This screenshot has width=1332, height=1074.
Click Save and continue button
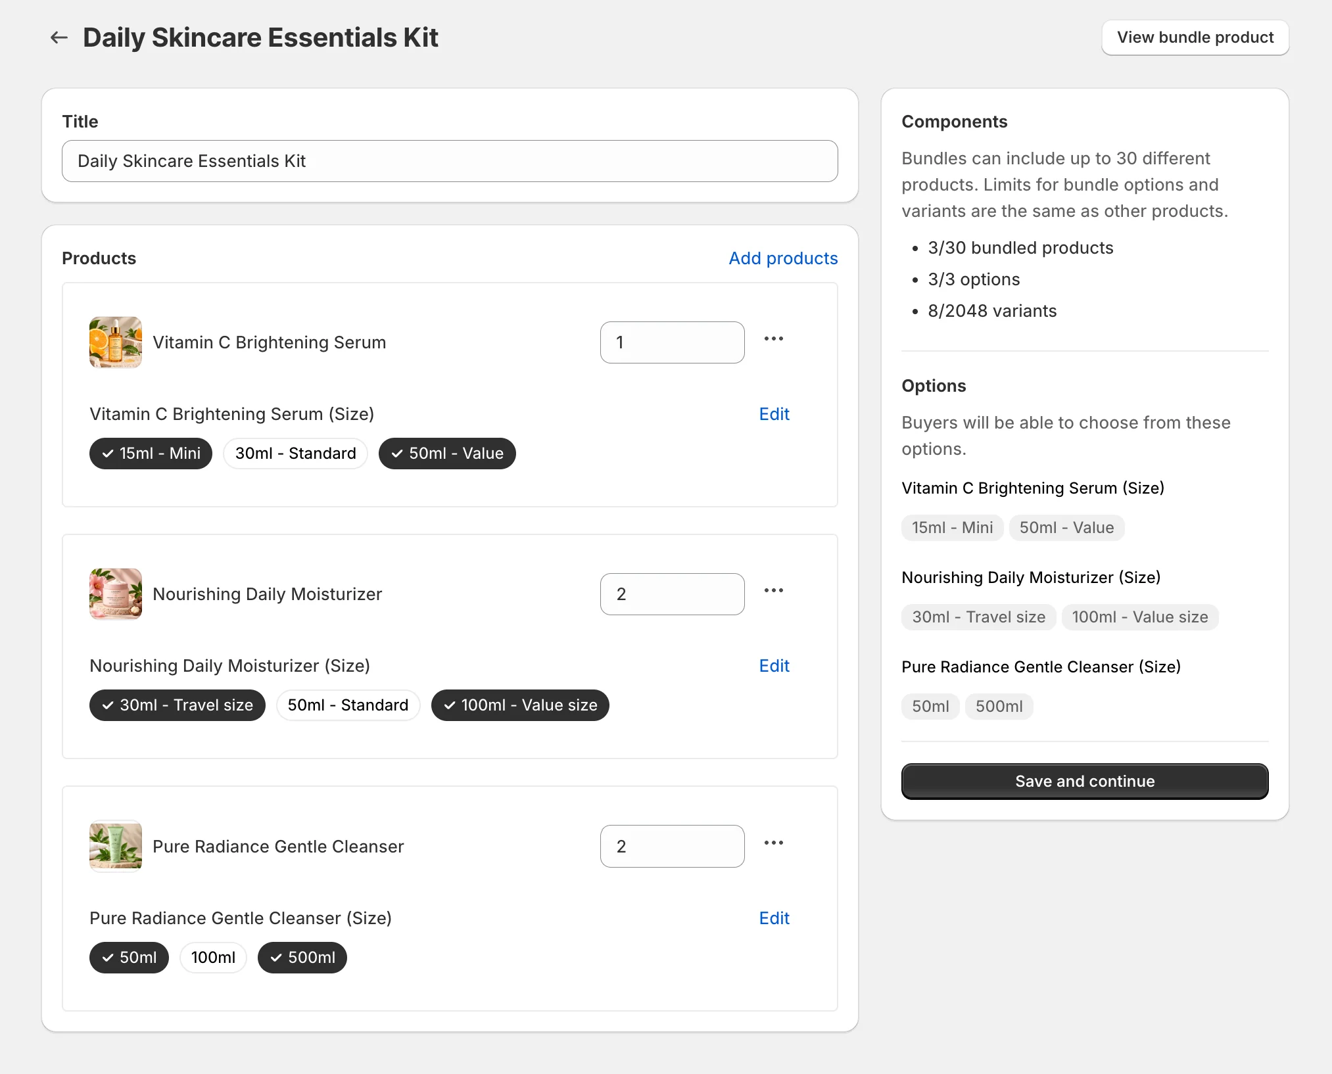(1085, 782)
